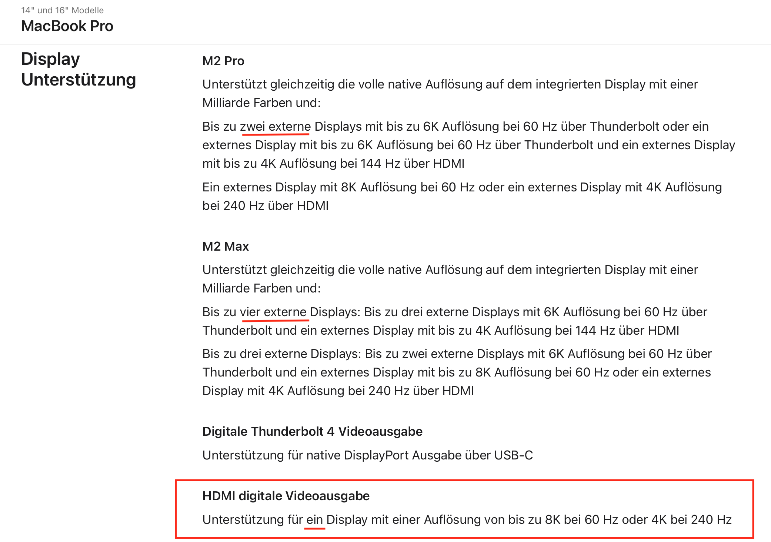Click the 'HDMI digitale Videoausgabe' heading
Viewport: 771px width, 542px height.
286,496
